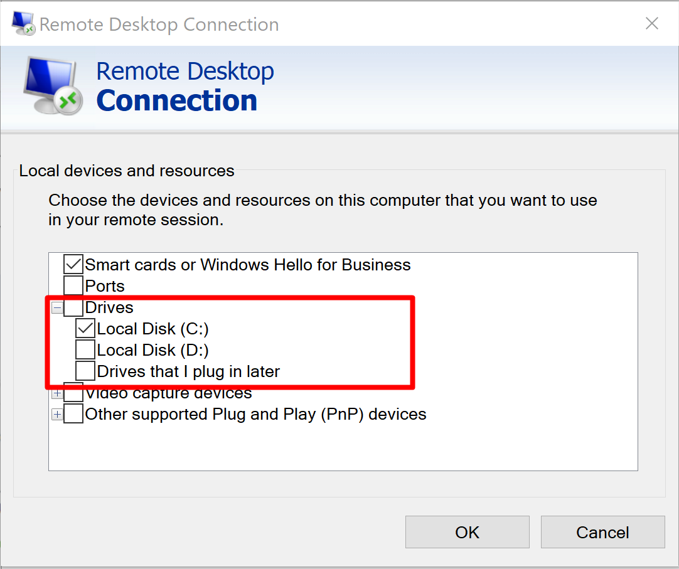679x569 pixels.
Task: Expand Other supported Plug and Play devices
Action: (x=57, y=413)
